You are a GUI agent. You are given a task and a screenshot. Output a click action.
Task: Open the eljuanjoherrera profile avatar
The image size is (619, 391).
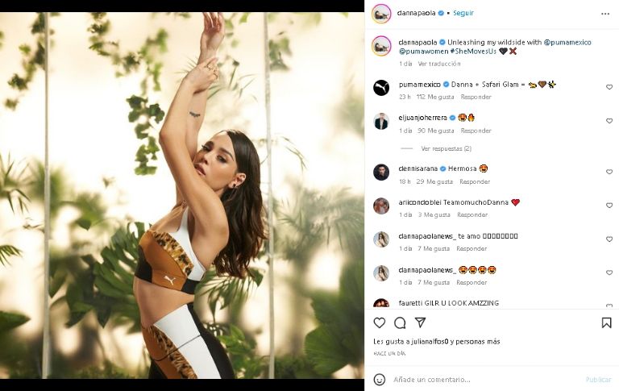(381, 122)
